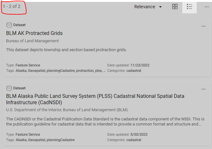Switch to list view
The width and height of the screenshot is (212, 149).
(189, 6)
